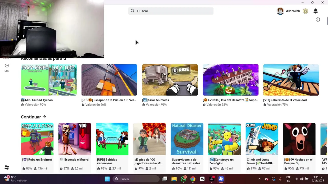Click the page vertical scrollbar
The width and height of the screenshot is (328, 184).
pyautogui.click(x=327, y=21)
